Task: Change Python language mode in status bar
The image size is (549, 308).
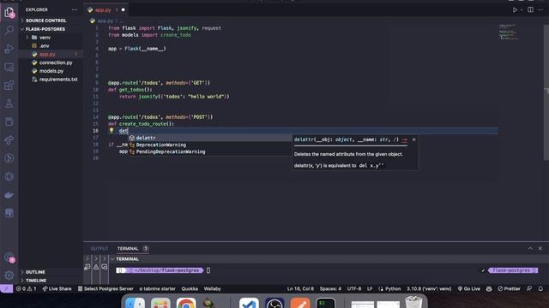Action: click(x=393, y=289)
